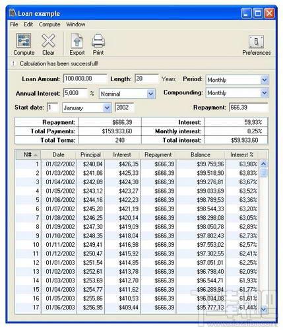Select date cell 01/01/2003
The image size is (283, 330).
(60, 263)
